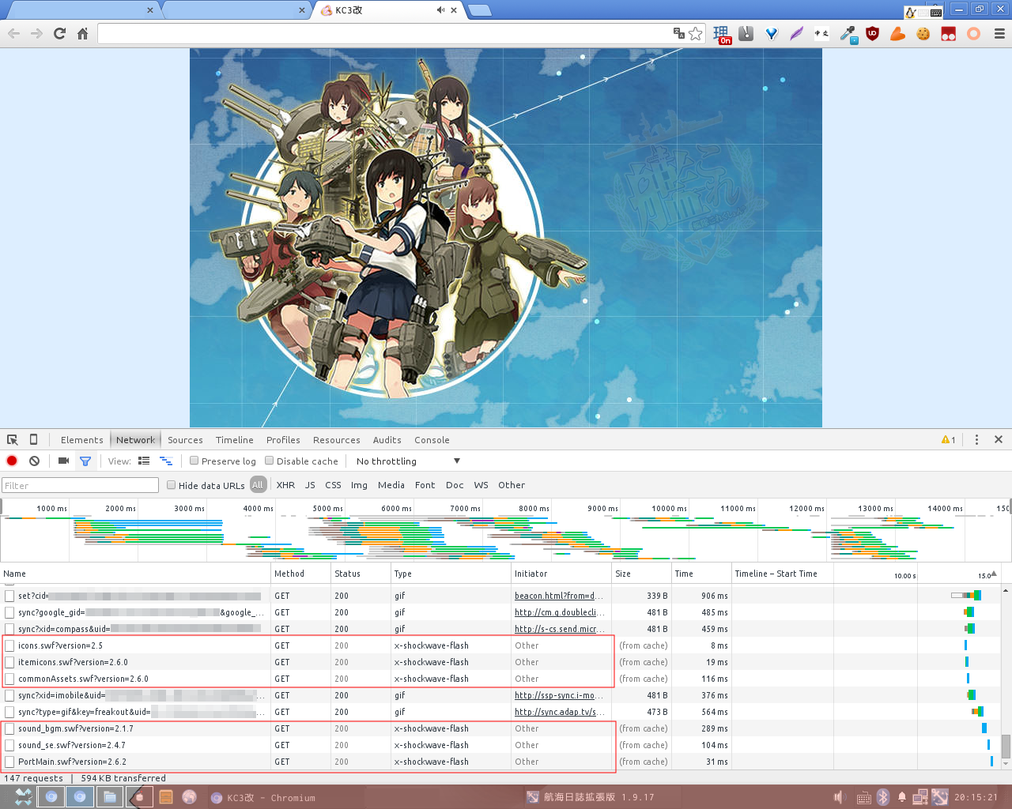Focus the browser address bar
The width and height of the screenshot is (1012, 809).
(383, 33)
